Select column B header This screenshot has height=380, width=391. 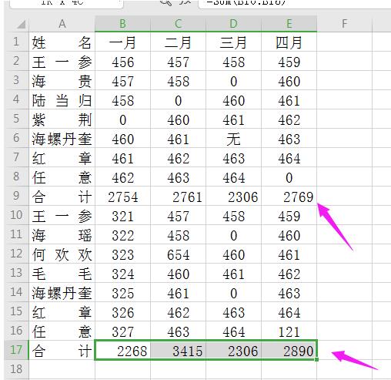(x=122, y=24)
